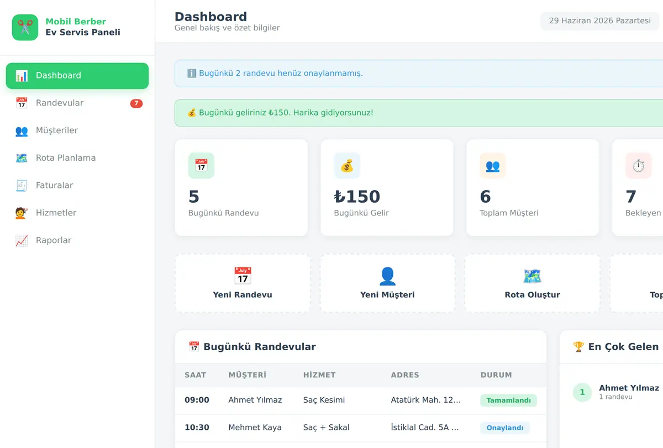Click the money bag icon on Bugünkü Gelir card
The height and width of the screenshot is (448, 663).
tap(347, 166)
